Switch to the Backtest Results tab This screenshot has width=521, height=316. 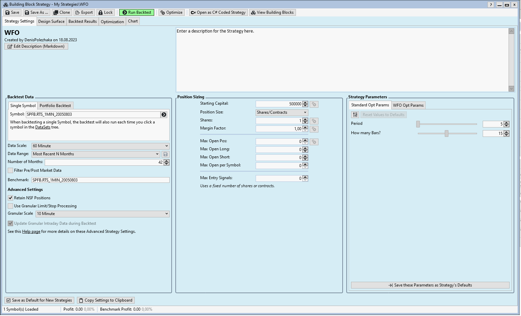click(x=82, y=21)
